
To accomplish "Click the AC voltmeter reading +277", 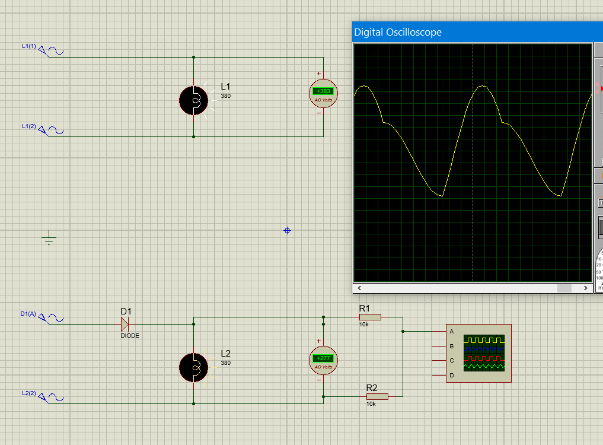I will click(x=323, y=361).
